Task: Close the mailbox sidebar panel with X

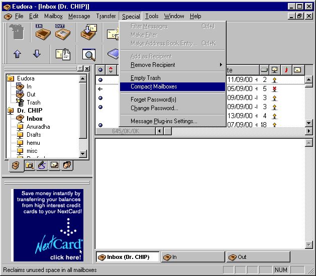Action: click(87, 68)
